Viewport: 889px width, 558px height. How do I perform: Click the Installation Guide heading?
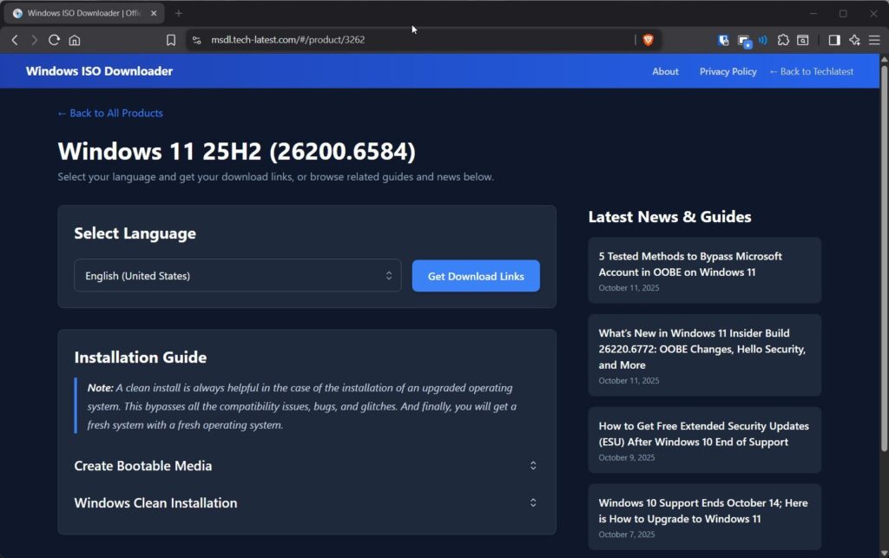click(140, 358)
